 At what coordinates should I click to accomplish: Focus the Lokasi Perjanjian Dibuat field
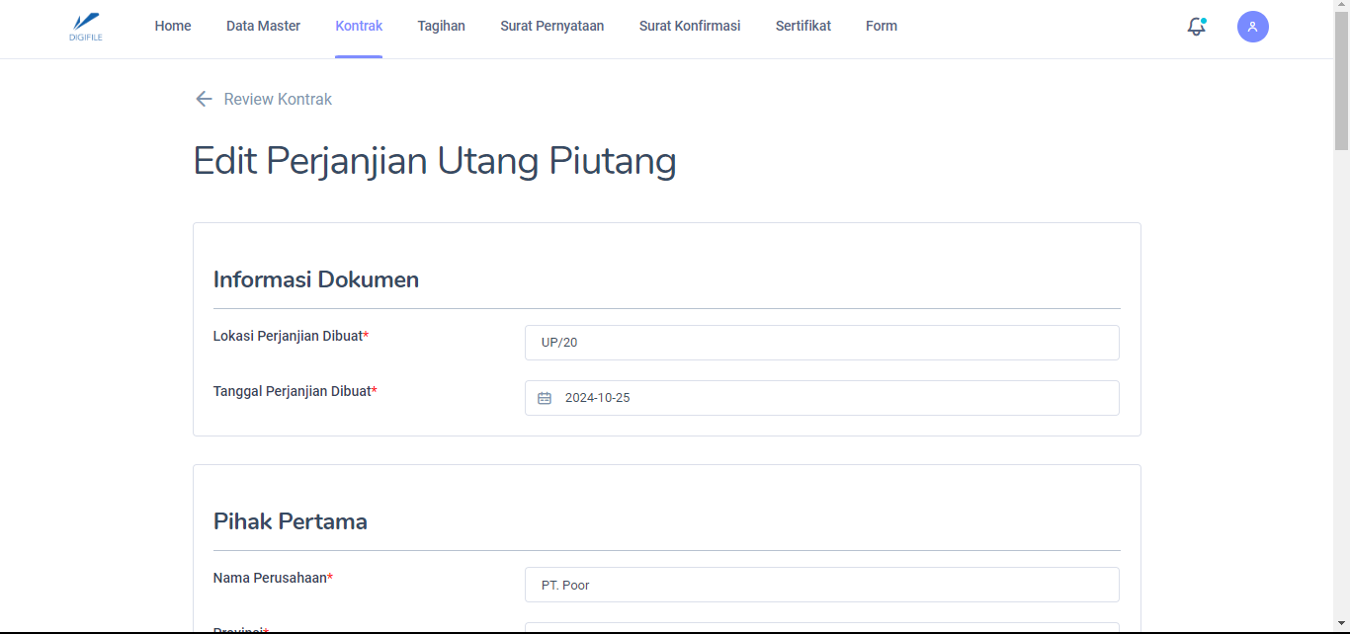(821, 343)
